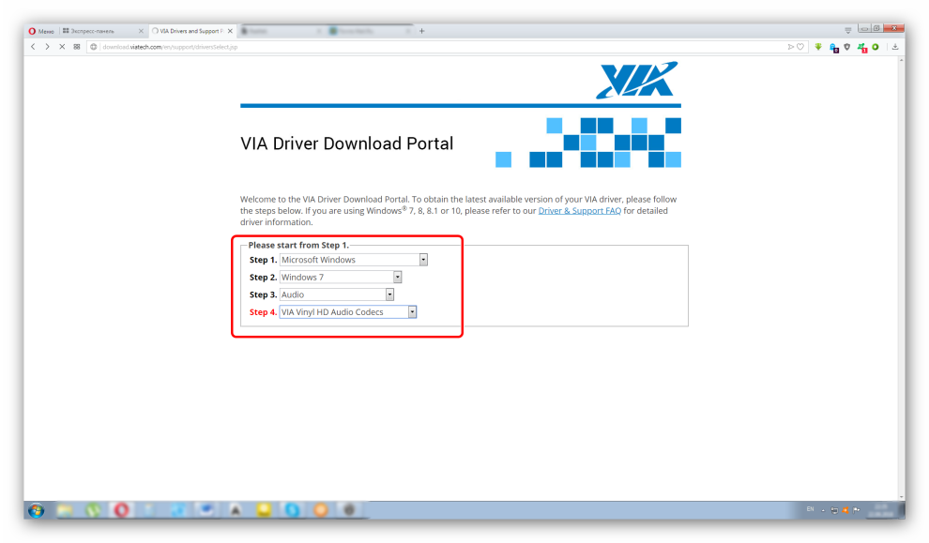Image resolution: width=929 pixels, height=543 pixels.
Task: Stop the page from loading
Action: pyautogui.click(x=62, y=46)
